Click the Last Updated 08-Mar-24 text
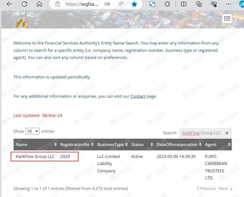 click(x=38, y=115)
